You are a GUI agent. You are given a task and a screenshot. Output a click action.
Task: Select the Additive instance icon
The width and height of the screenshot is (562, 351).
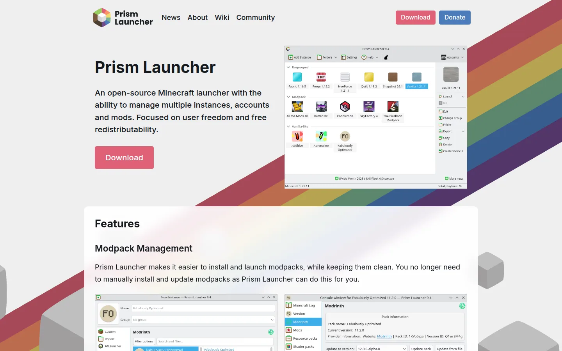click(x=297, y=136)
